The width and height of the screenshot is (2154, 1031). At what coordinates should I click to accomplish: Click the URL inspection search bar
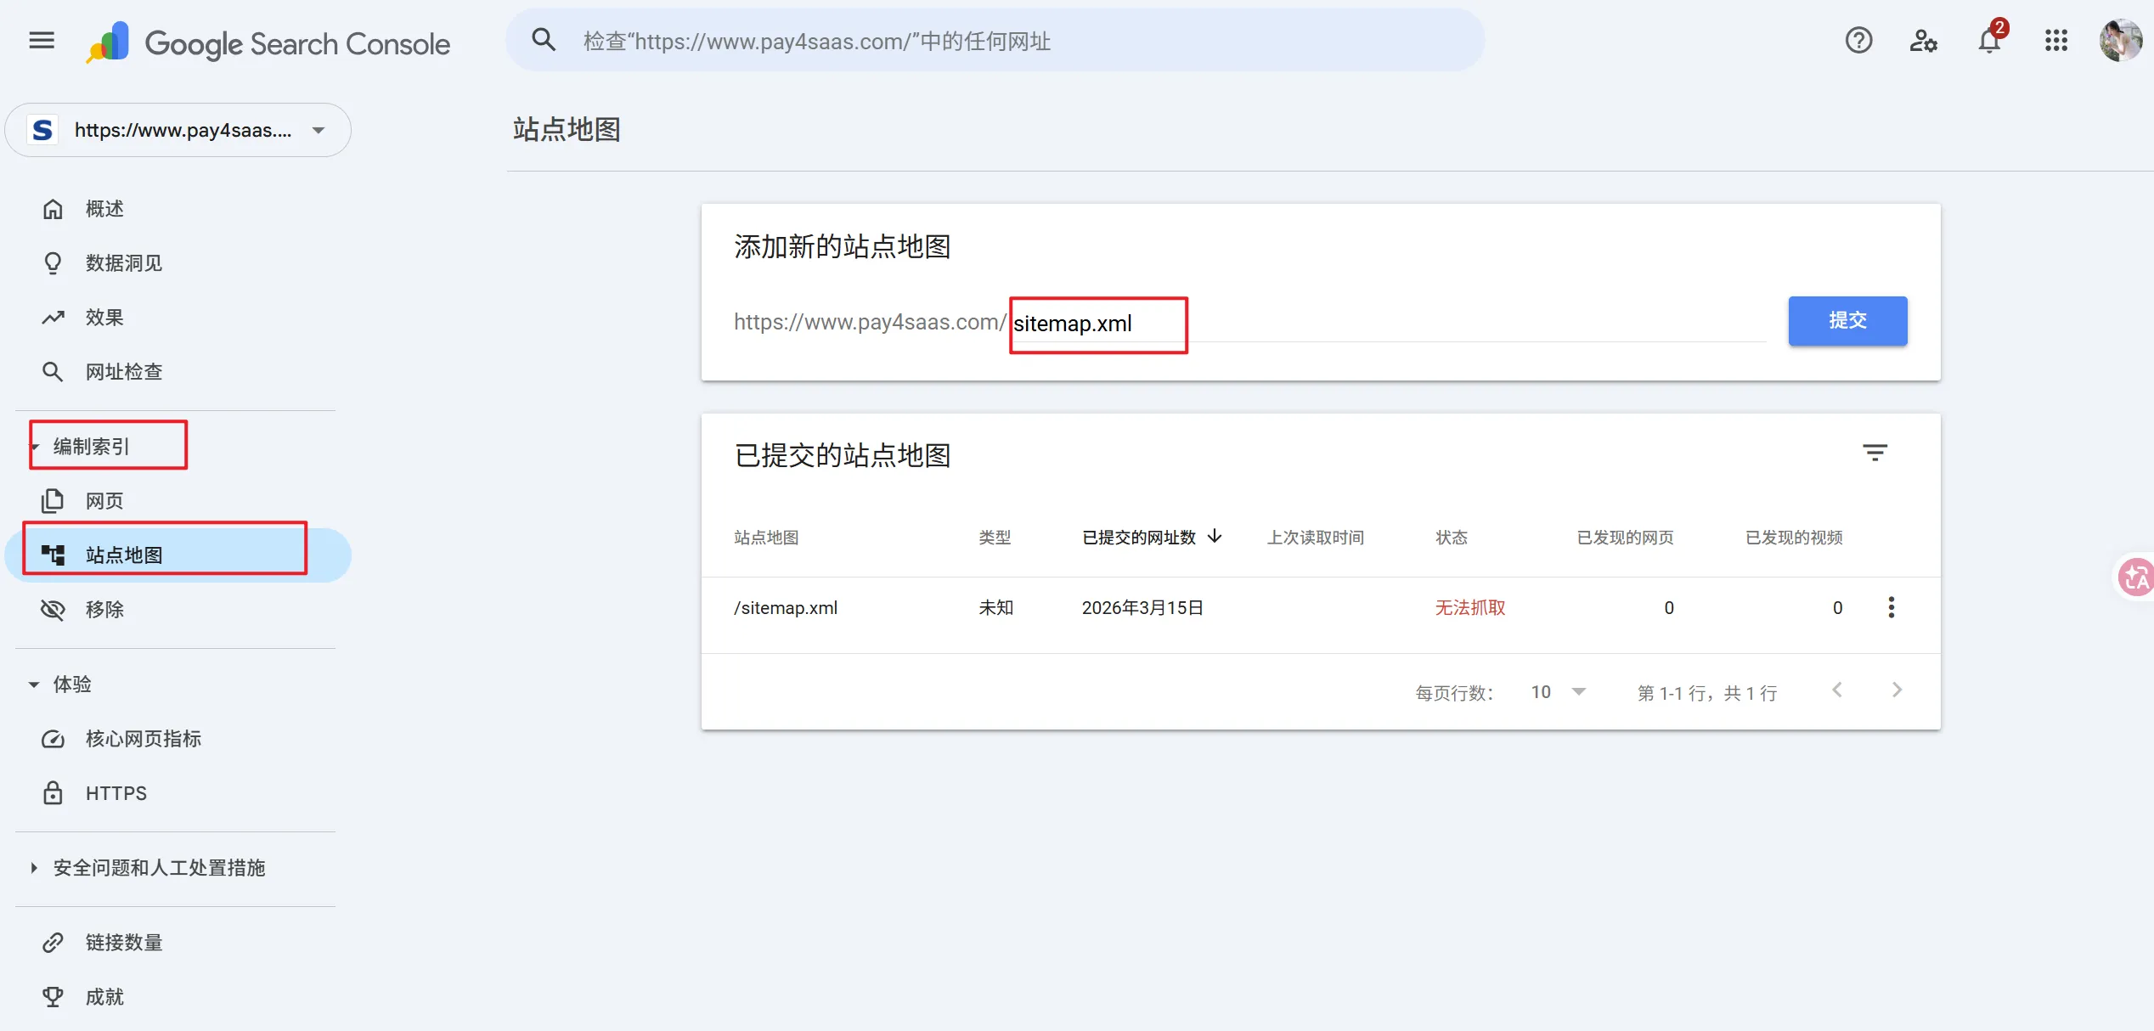pyautogui.click(x=994, y=41)
